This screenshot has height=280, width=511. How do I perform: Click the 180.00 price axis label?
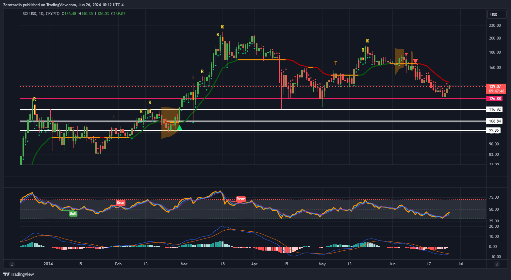coord(495,52)
